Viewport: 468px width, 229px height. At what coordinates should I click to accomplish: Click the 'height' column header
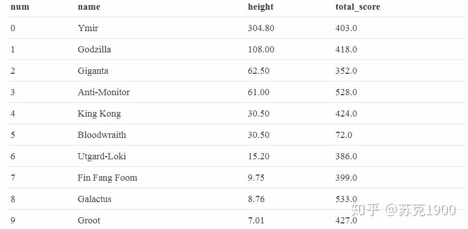coord(260,7)
